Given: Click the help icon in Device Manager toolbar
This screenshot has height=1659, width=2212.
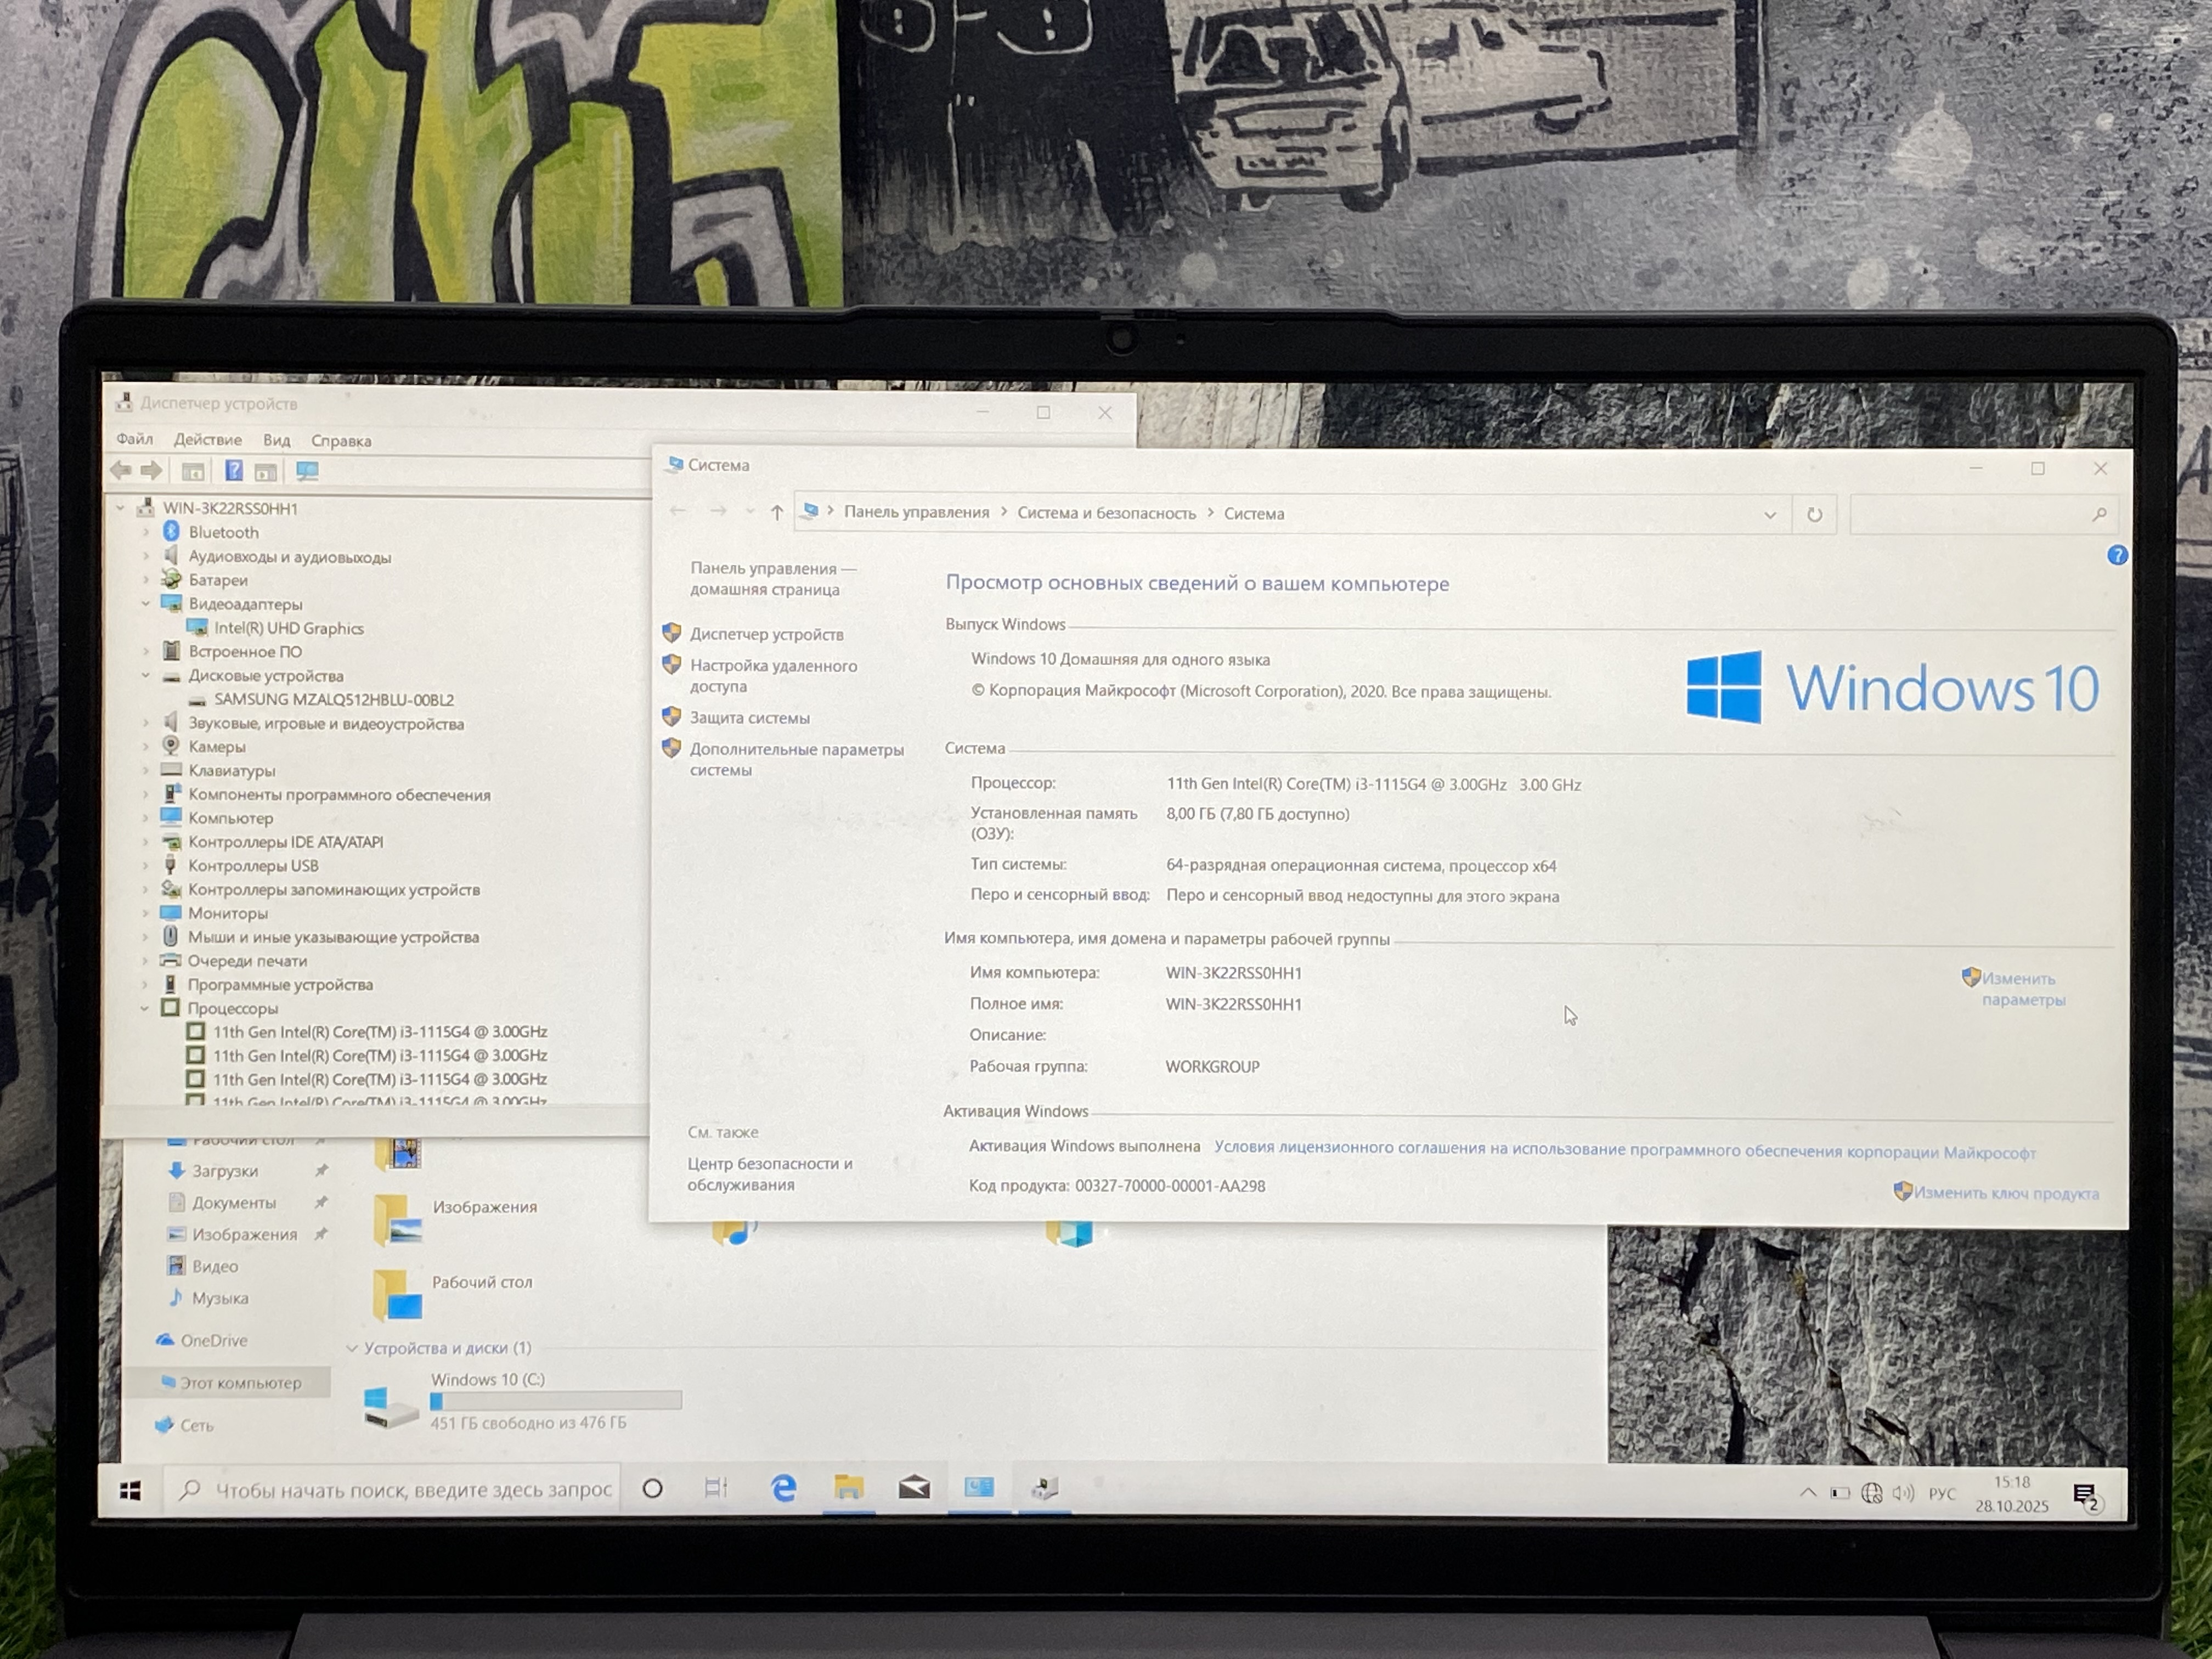Looking at the screenshot, I should tap(233, 471).
